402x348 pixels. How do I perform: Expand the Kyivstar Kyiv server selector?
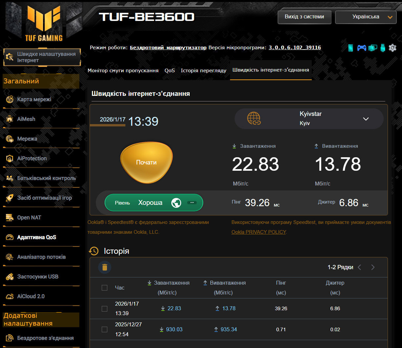point(309,119)
